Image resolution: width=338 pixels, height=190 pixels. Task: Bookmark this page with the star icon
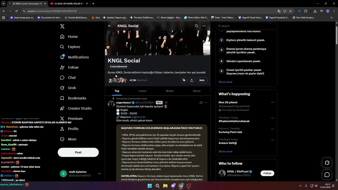tap(290, 11)
